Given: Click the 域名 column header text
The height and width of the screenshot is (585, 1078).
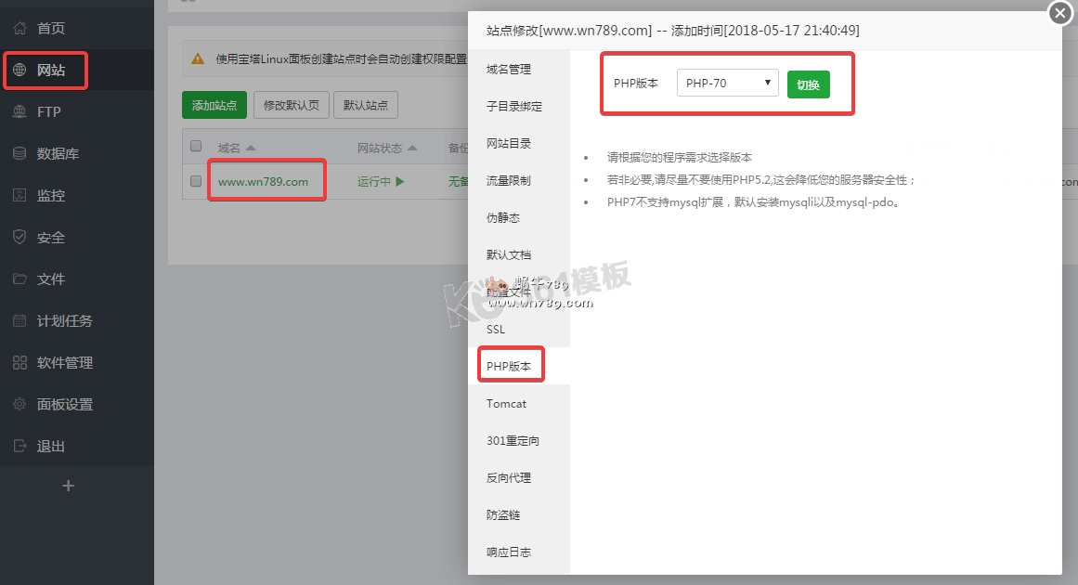Looking at the screenshot, I should (x=229, y=148).
